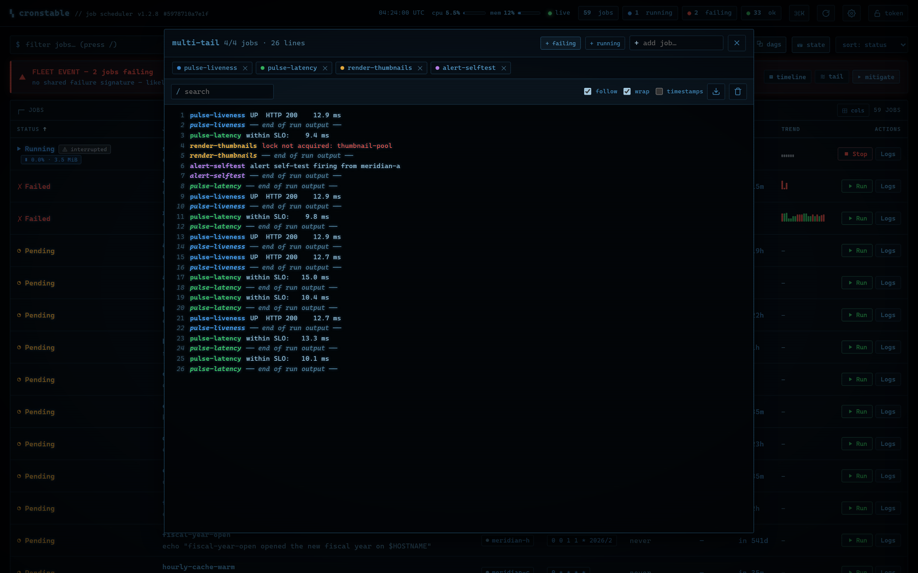Toggle the wrap checkbox
The image size is (918, 573).
[627, 91]
